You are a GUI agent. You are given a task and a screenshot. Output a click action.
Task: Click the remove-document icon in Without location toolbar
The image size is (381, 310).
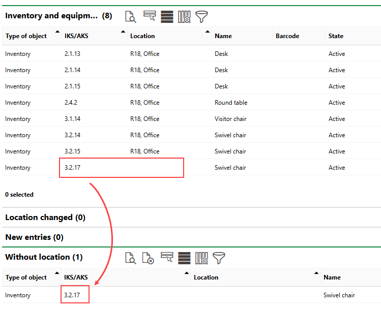[148, 258]
